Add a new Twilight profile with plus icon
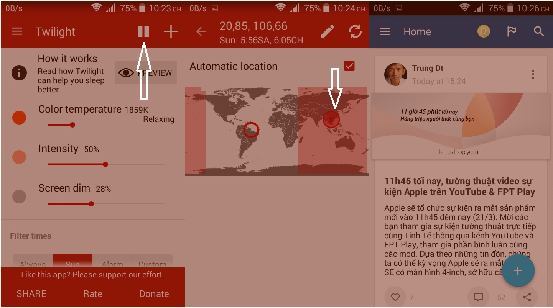553x308 pixels. pyautogui.click(x=171, y=31)
